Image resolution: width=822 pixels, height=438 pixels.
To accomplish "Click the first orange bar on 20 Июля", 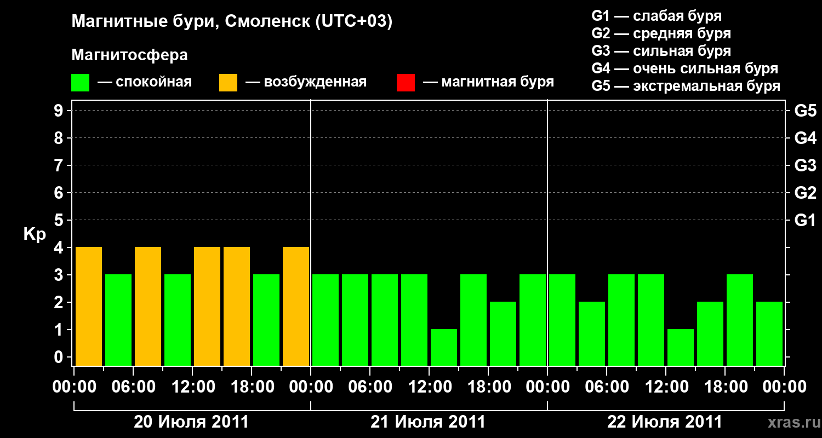I will 89,306.
